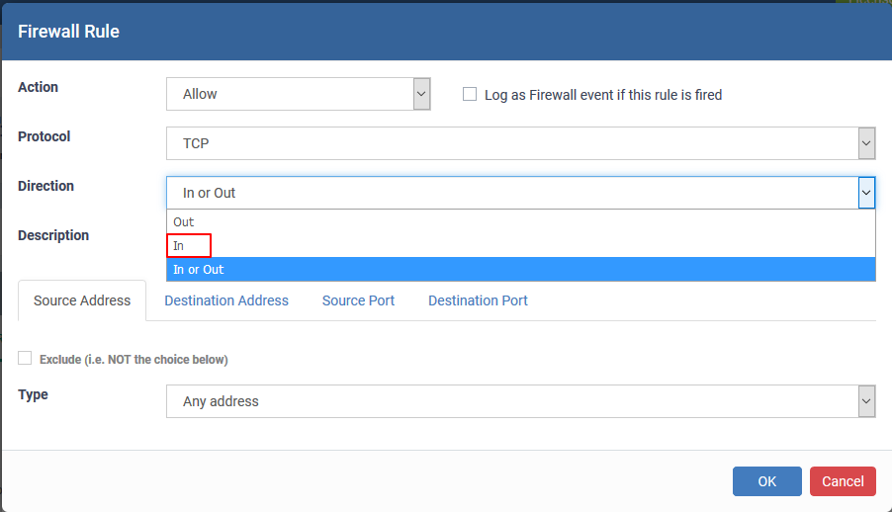Select the Source Address tab
The height and width of the screenshot is (512, 892).
(x=82, y=300)
